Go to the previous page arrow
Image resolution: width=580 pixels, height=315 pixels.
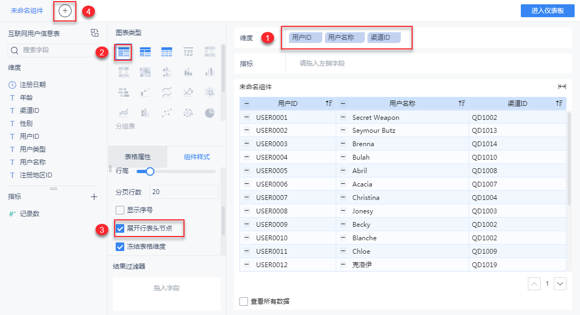pyautogui.click(x=534, y=284)
